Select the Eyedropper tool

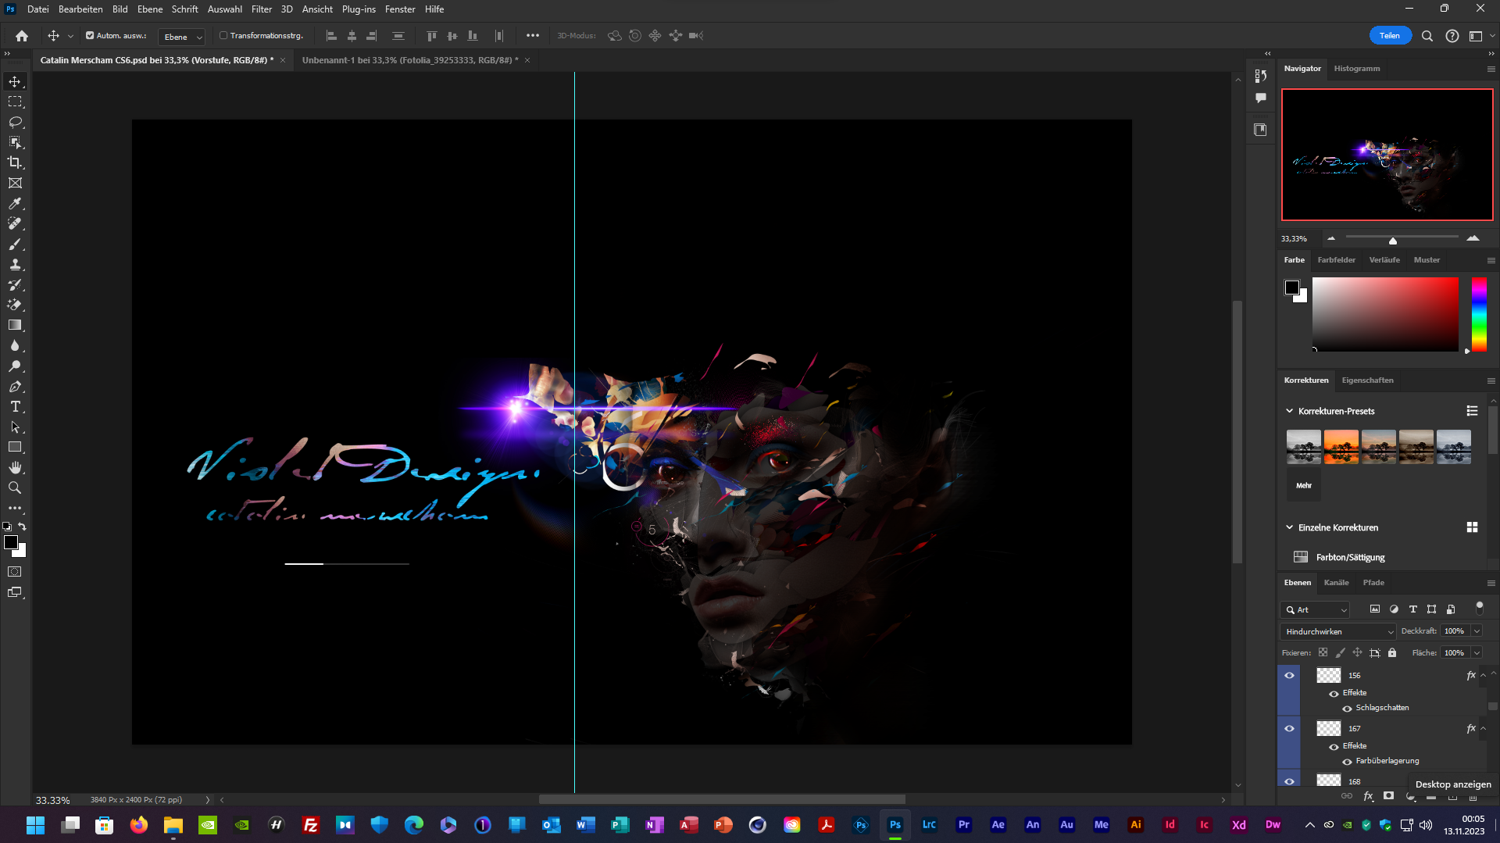point(15,203)
